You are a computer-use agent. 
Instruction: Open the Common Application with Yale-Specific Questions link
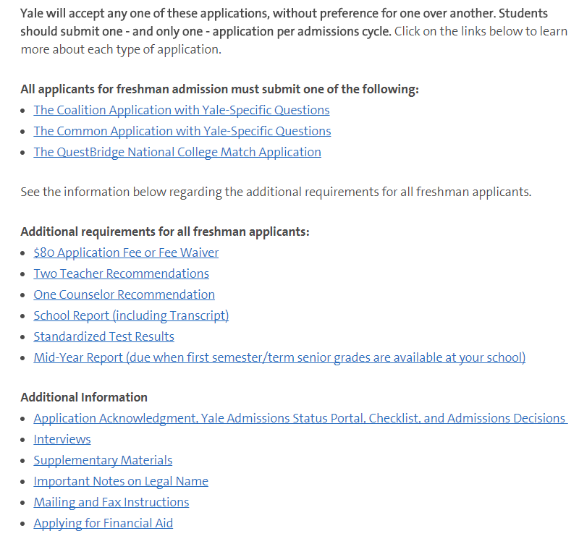(x=182, y=132)
